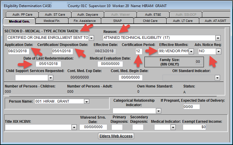233x145 pixels.
Task: Click the County: 01C header text
Action: (77, 6)
